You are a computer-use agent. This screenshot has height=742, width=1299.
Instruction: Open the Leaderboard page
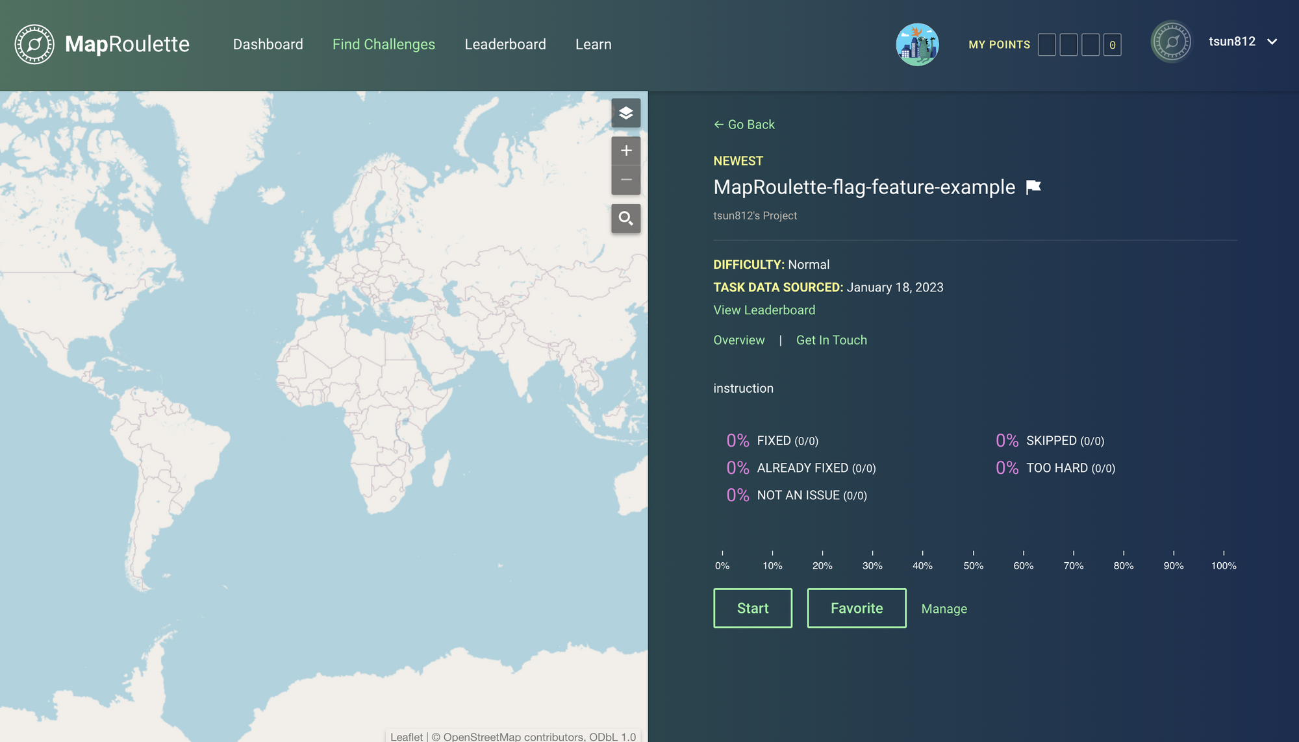tap(505, 44)
